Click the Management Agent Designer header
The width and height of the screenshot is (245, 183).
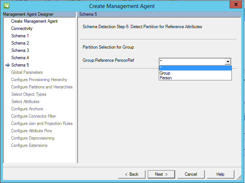point(39,14)
